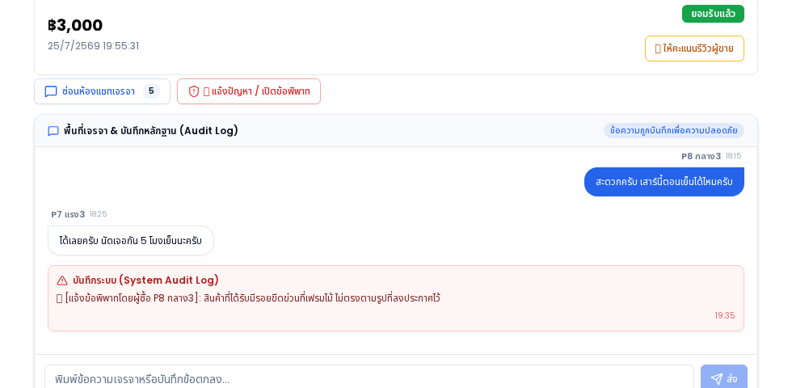The height and width of the screenshot is (388, 792).
Task: Send message with ส่ง button
Action: click(x=723, y=378)
